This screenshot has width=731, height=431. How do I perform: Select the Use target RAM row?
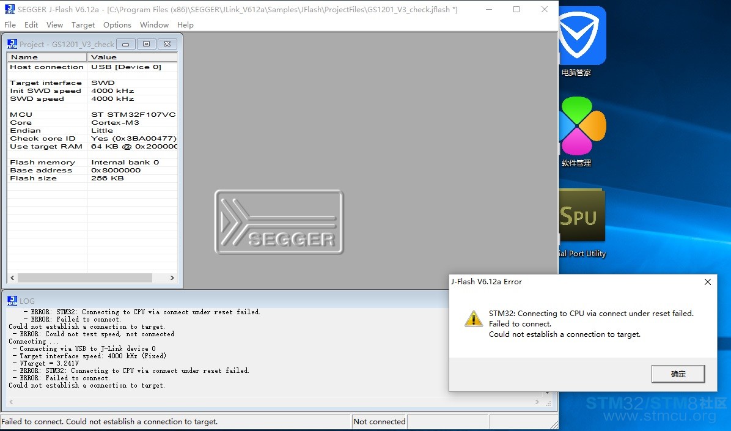tap(92, 146)
